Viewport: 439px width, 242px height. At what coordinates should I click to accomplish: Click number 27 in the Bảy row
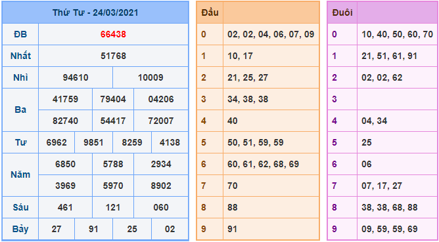tap(57, 229)
